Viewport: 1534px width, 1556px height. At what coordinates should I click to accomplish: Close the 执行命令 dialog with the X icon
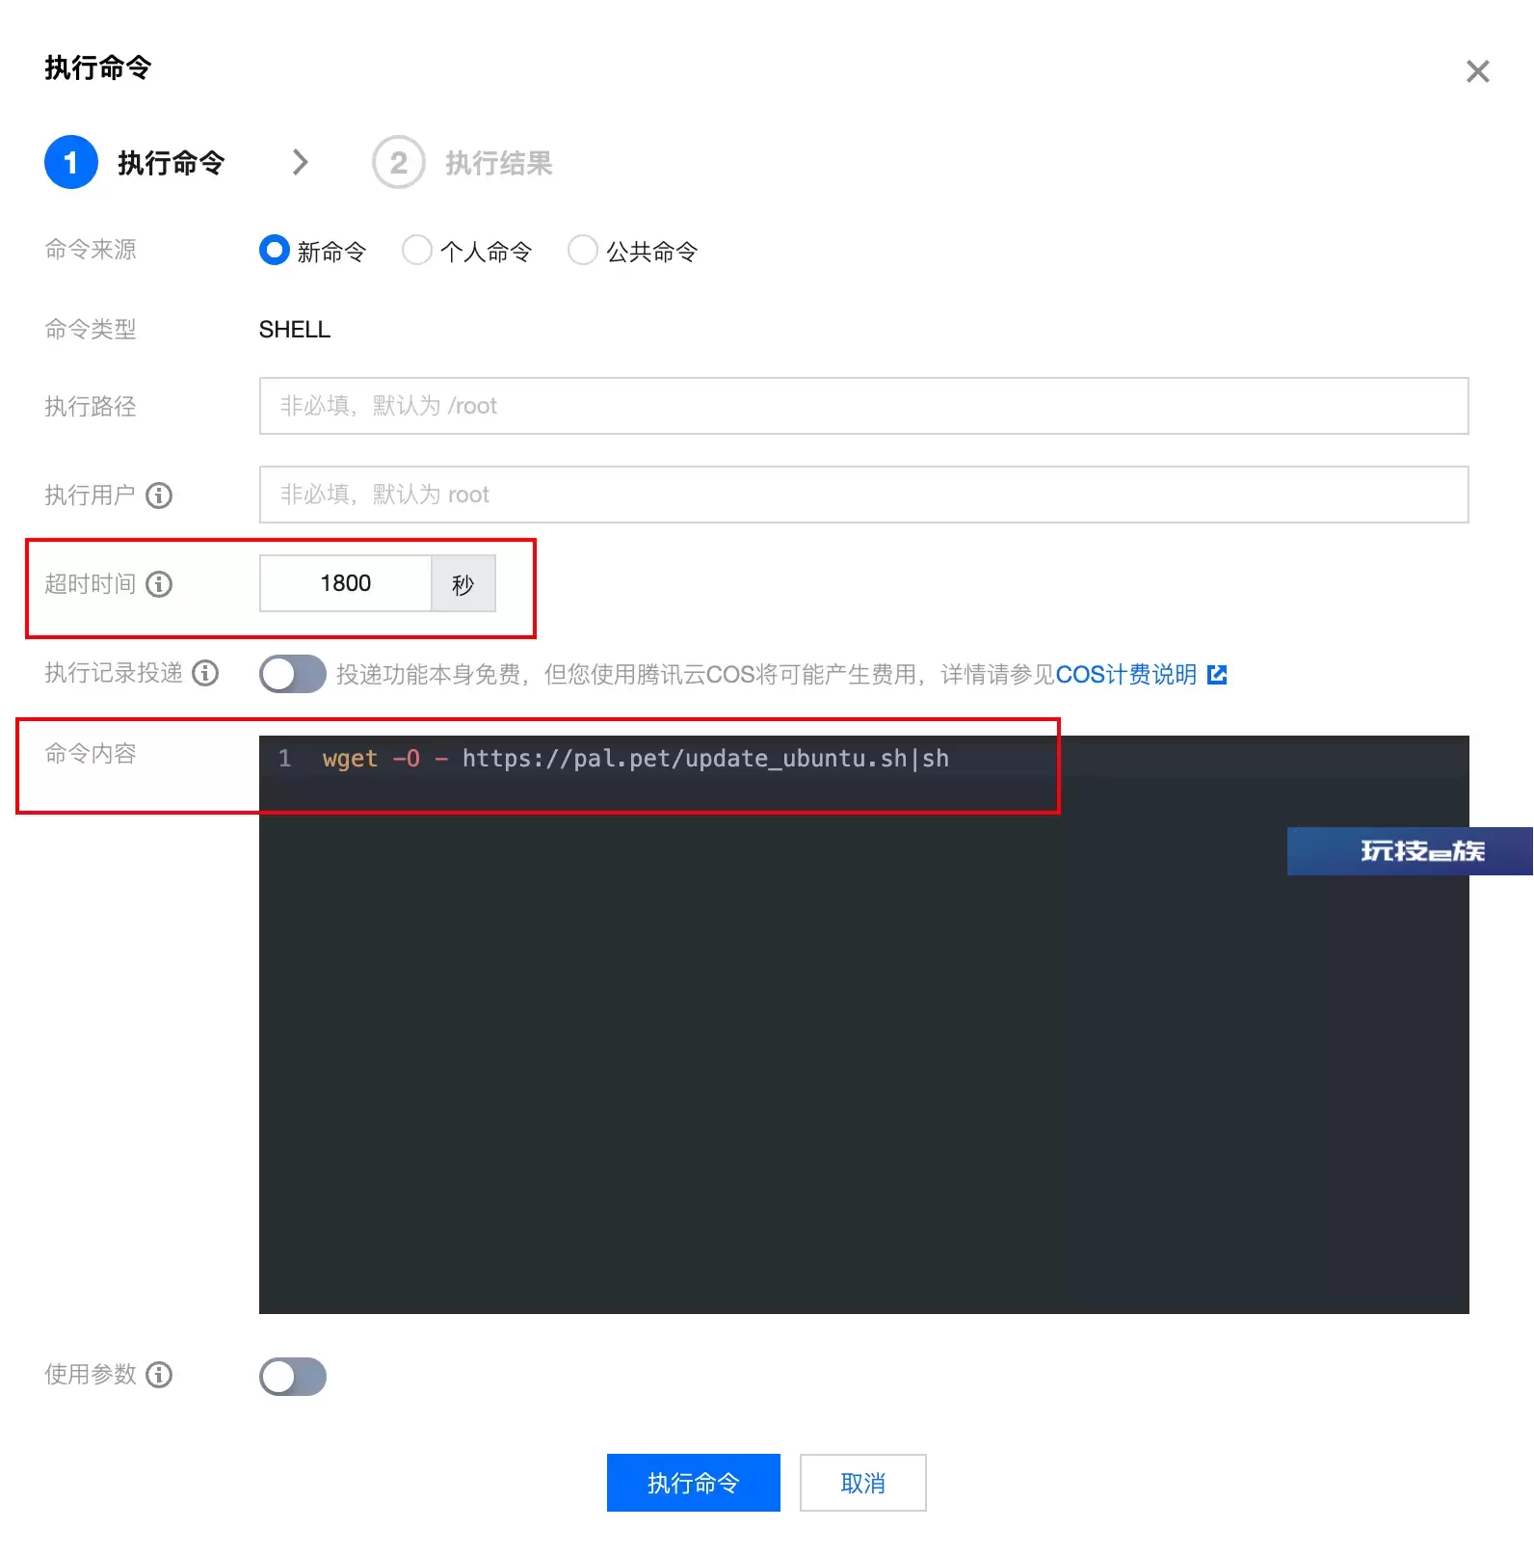1477,71
